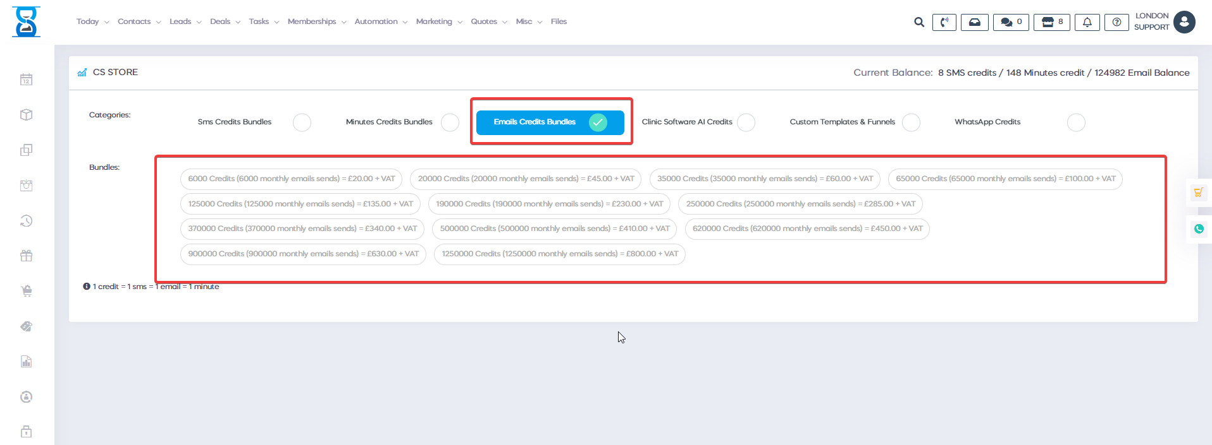Click the London Support user avatar
1212x445 pixels.
pos(1184,22)
